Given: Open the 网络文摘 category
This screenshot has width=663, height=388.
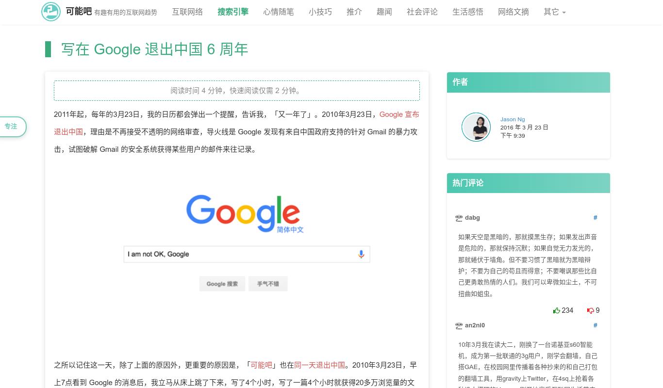Looking at the screenshot, I should (x=513, y=12).
